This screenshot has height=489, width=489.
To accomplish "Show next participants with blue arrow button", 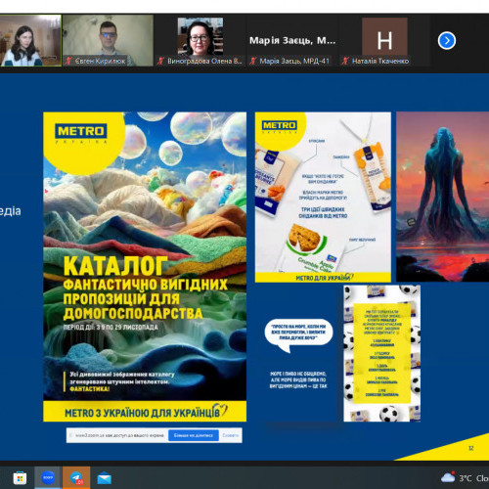I will click(x=446, y=41).
